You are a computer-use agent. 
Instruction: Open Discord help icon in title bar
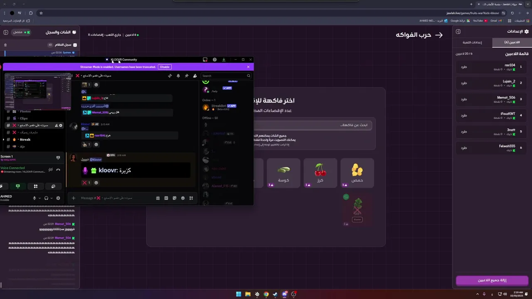click(214, 60)
